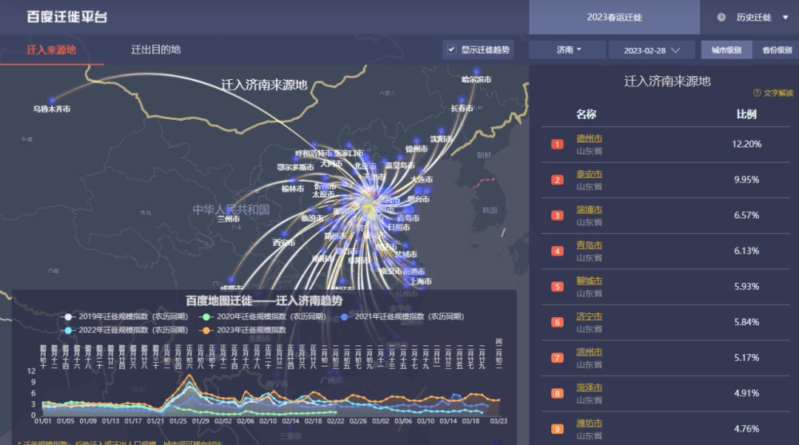Open the 2023春运迁徙 tab
This screenshot has width=799, height=445.
tap(614, 17)
